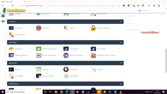Open the browser settings ellipsis menu
Image resolution: width=167 pixels, height=94 pixels.
[x=164, y=5]
